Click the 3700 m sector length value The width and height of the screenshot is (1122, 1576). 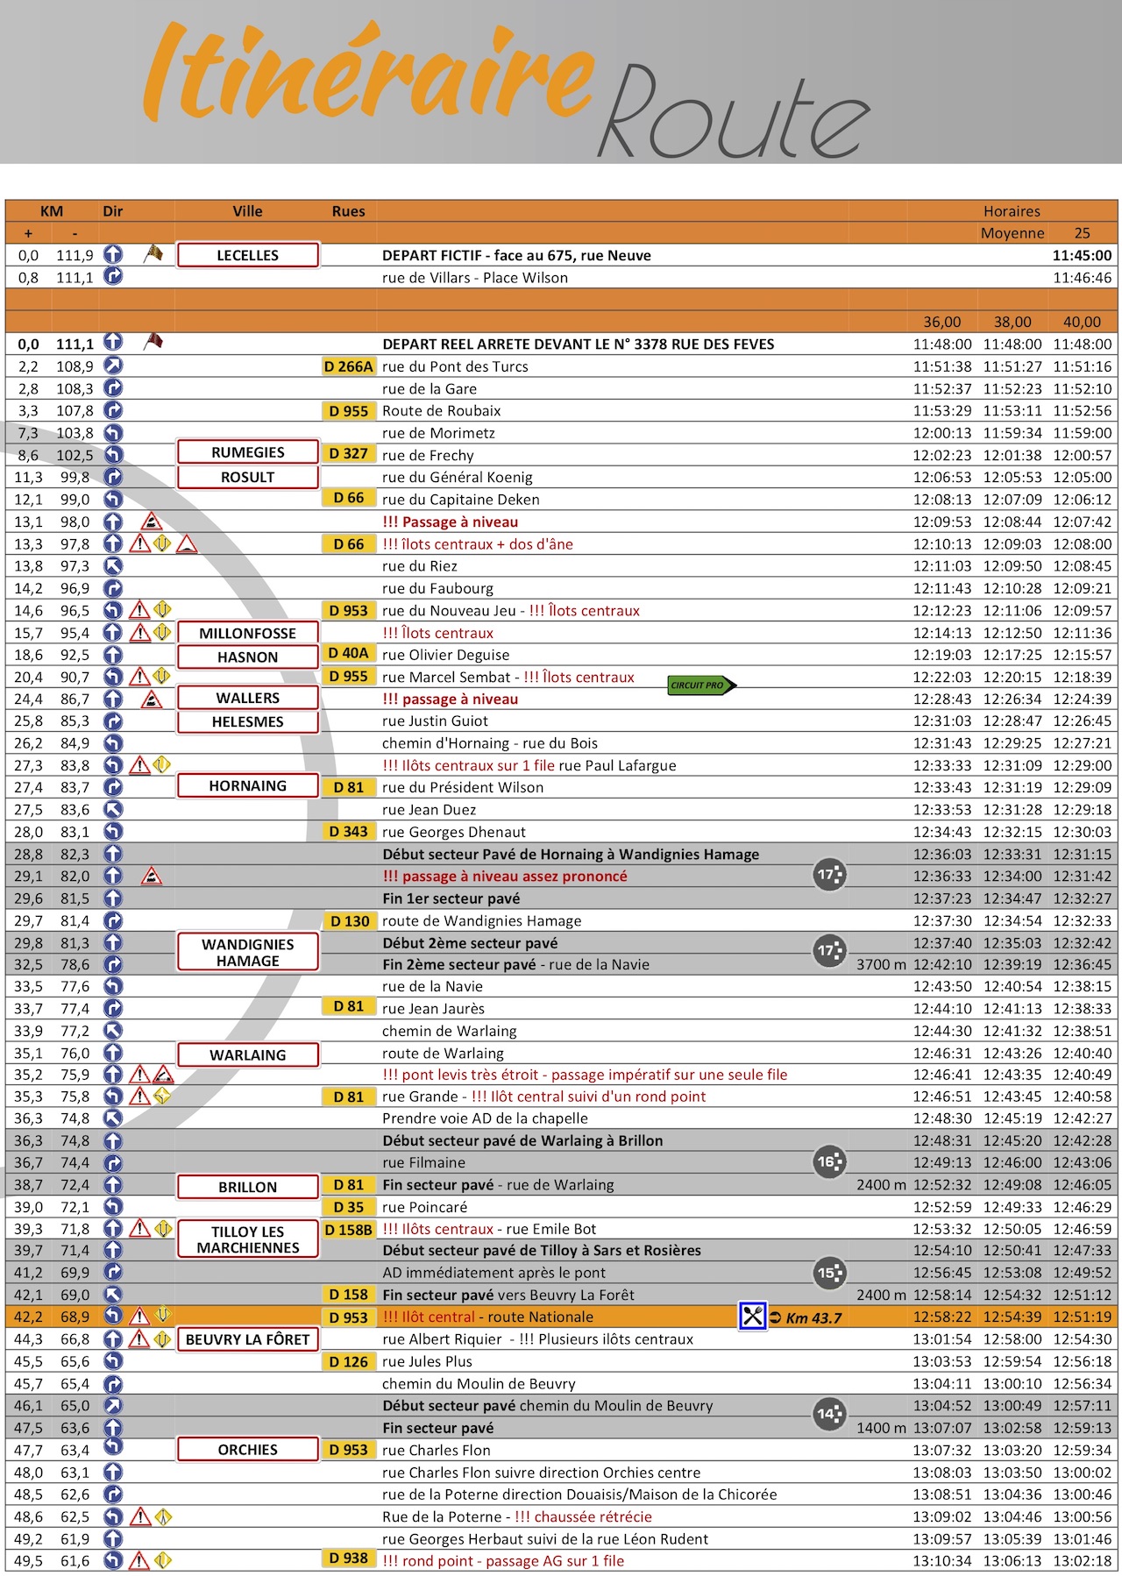(x=881, y=964)
